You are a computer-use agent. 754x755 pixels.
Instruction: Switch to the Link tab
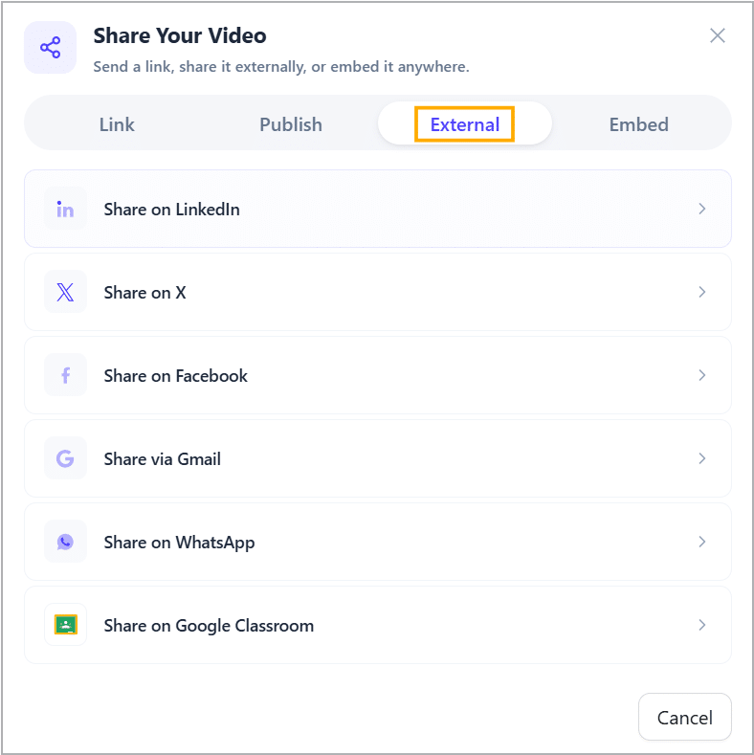[x=117, y=124]
